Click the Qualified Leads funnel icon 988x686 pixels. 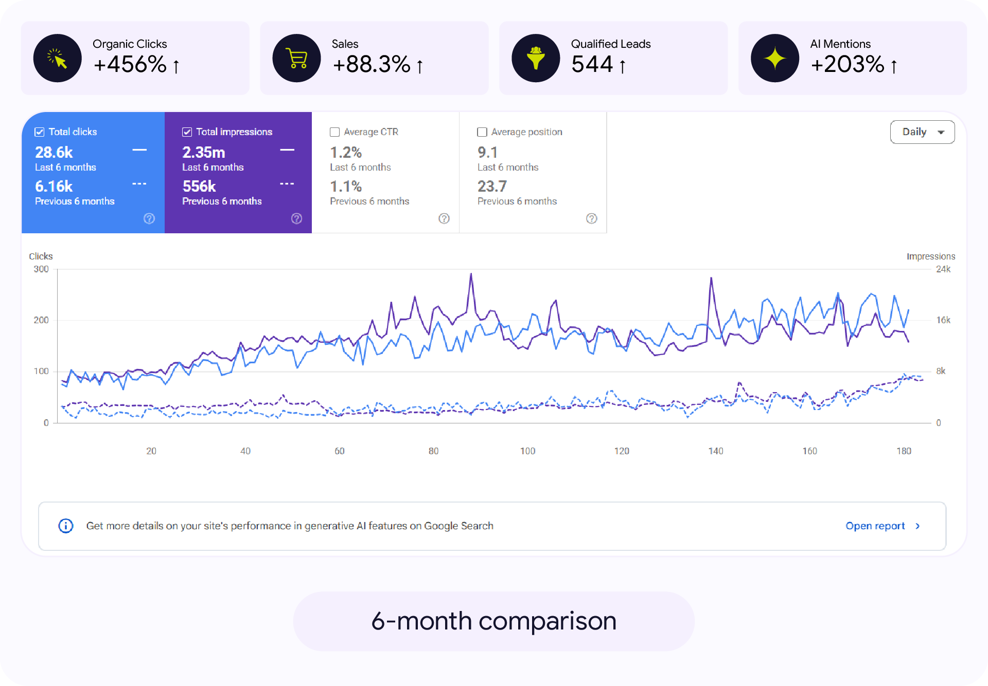pyautogui.click(x=536, y=58)
